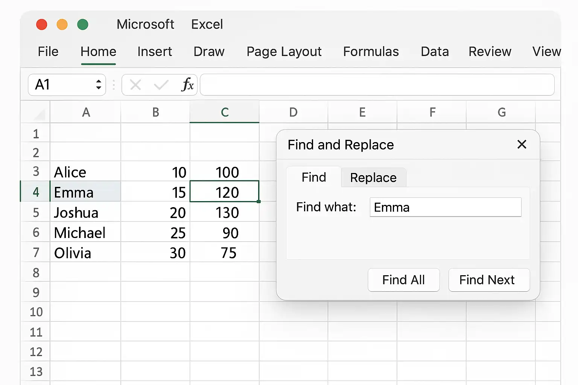Click the red close window button

42,24
